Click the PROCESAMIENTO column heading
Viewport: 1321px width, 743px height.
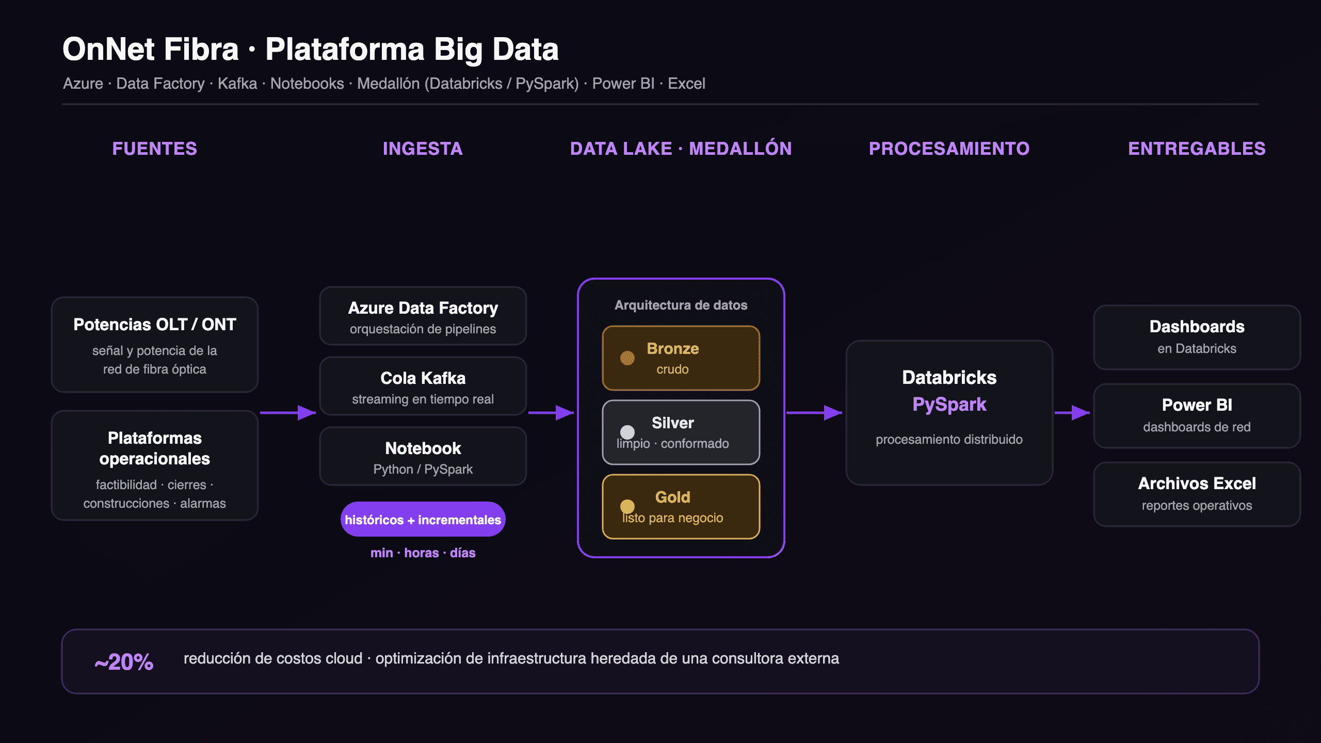[x=949, y=149]
